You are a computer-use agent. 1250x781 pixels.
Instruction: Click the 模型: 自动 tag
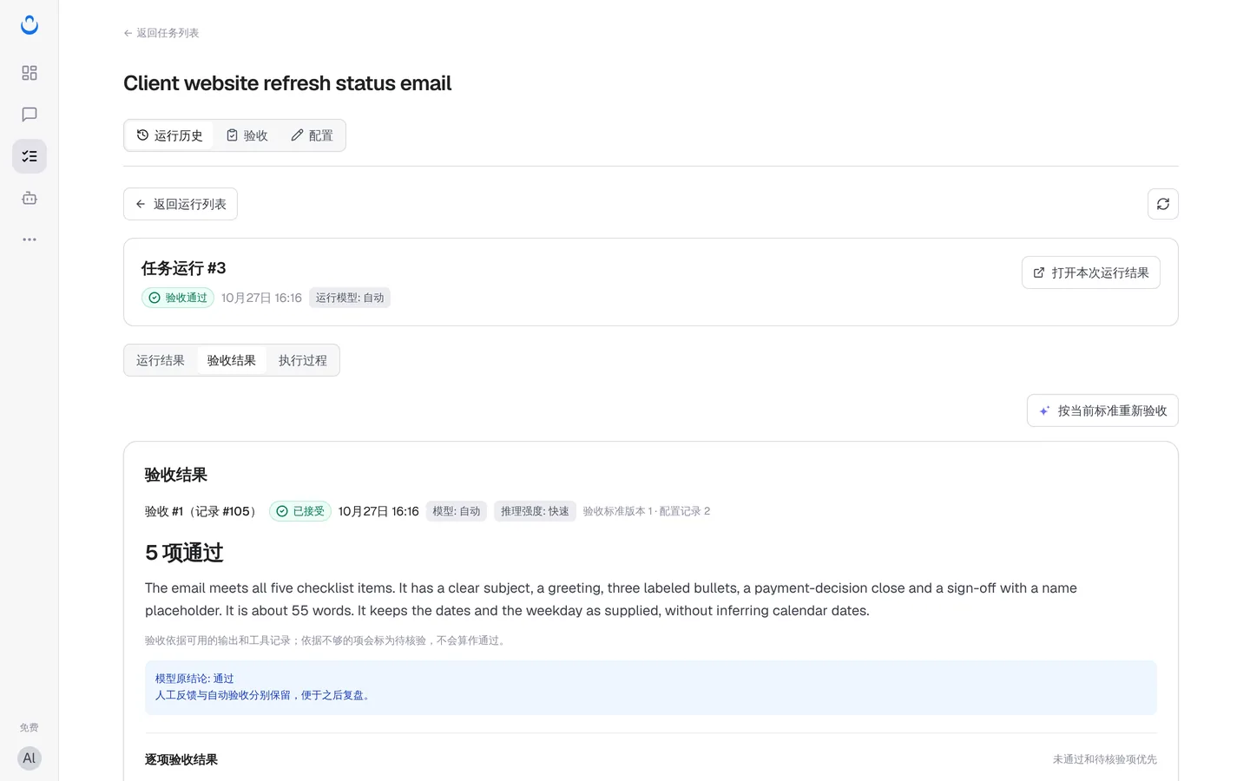[x=457, y=511]
